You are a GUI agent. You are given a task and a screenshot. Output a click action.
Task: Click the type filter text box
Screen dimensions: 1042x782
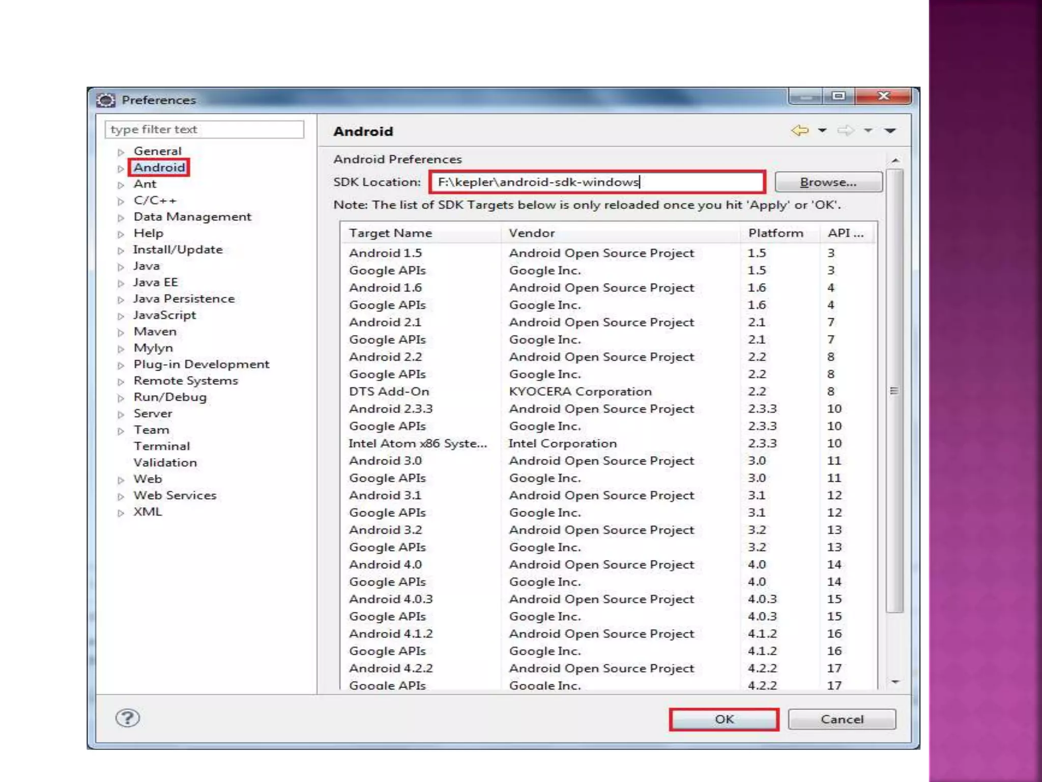pos(204,129)
